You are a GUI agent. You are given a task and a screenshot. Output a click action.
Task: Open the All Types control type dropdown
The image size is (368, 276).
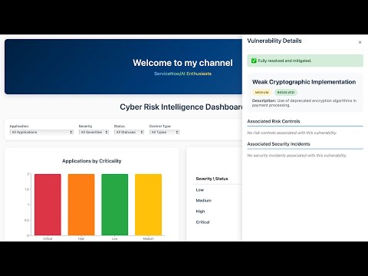click(x=164, y=132)
